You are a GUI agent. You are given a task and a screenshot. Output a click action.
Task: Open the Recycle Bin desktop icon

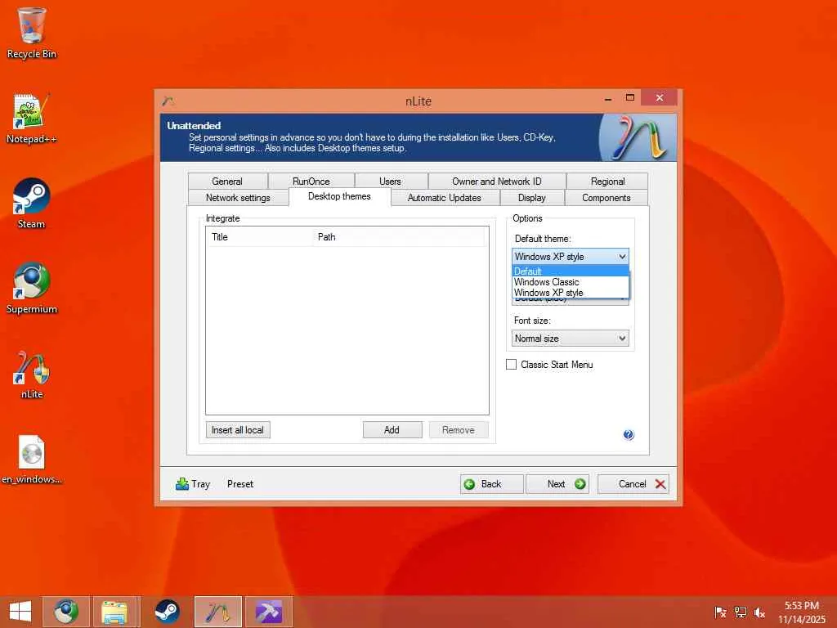click(32, 32)
